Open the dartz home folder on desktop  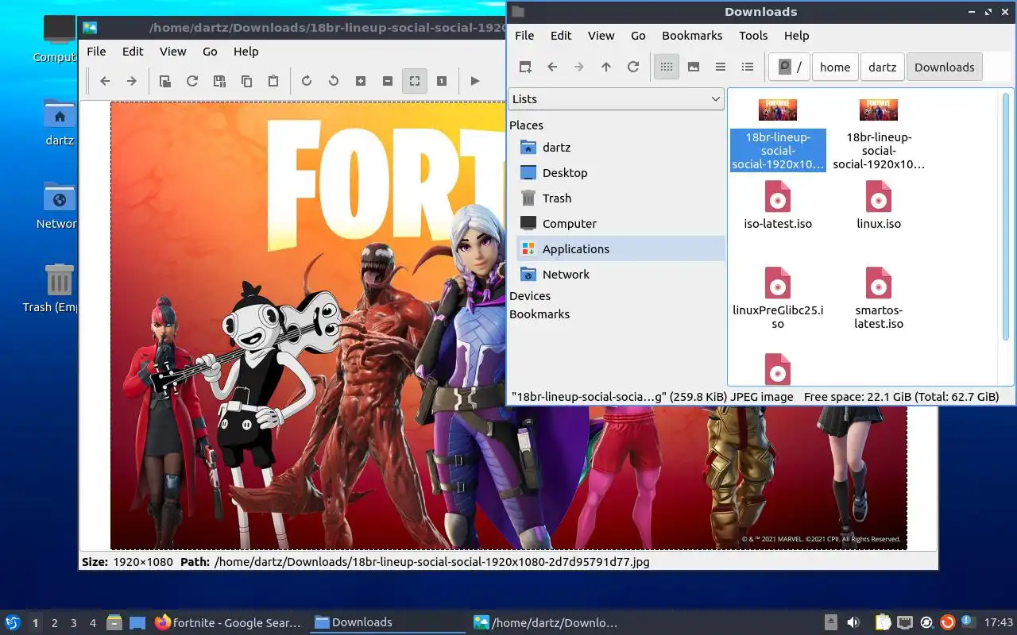[x=59, y=123]
